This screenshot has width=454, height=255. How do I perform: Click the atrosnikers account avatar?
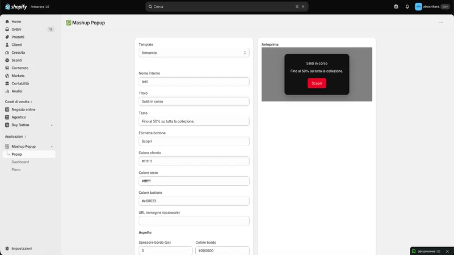418,7
